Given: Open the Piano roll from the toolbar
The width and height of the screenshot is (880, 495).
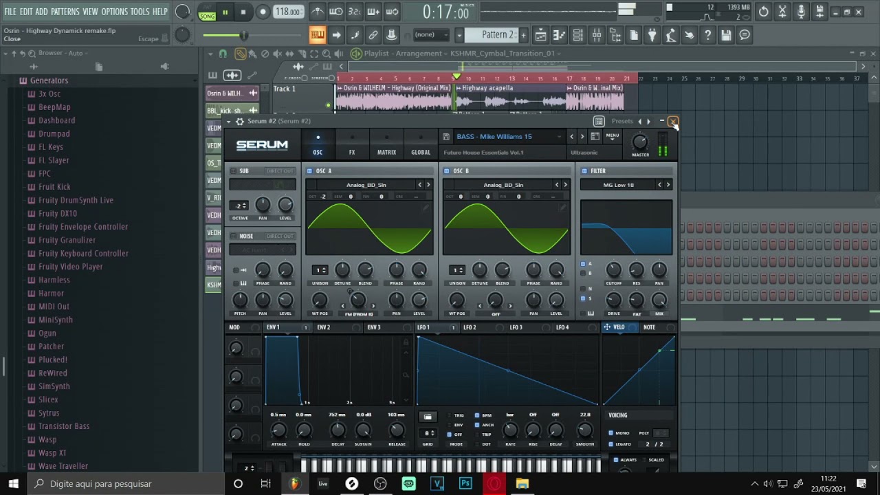Looking at the screenshot, I should 560,35.
